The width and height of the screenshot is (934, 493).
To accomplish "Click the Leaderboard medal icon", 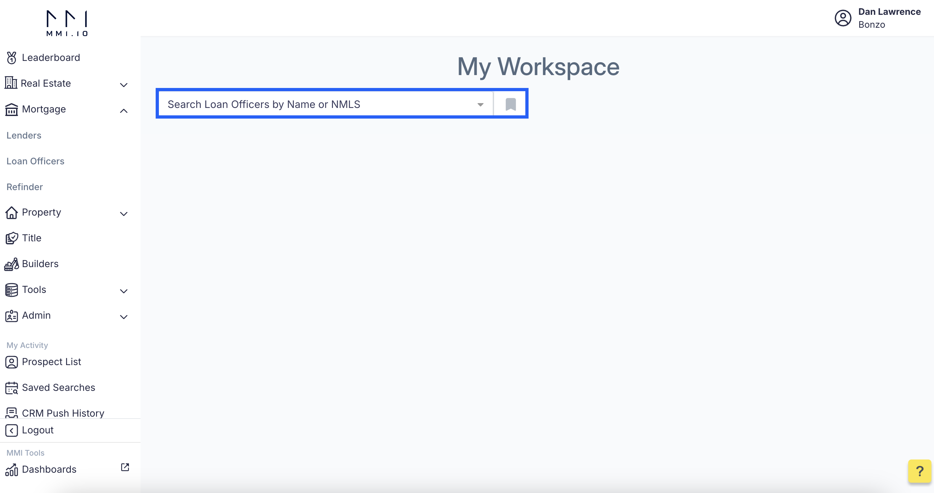I will (x=12, y=58).
